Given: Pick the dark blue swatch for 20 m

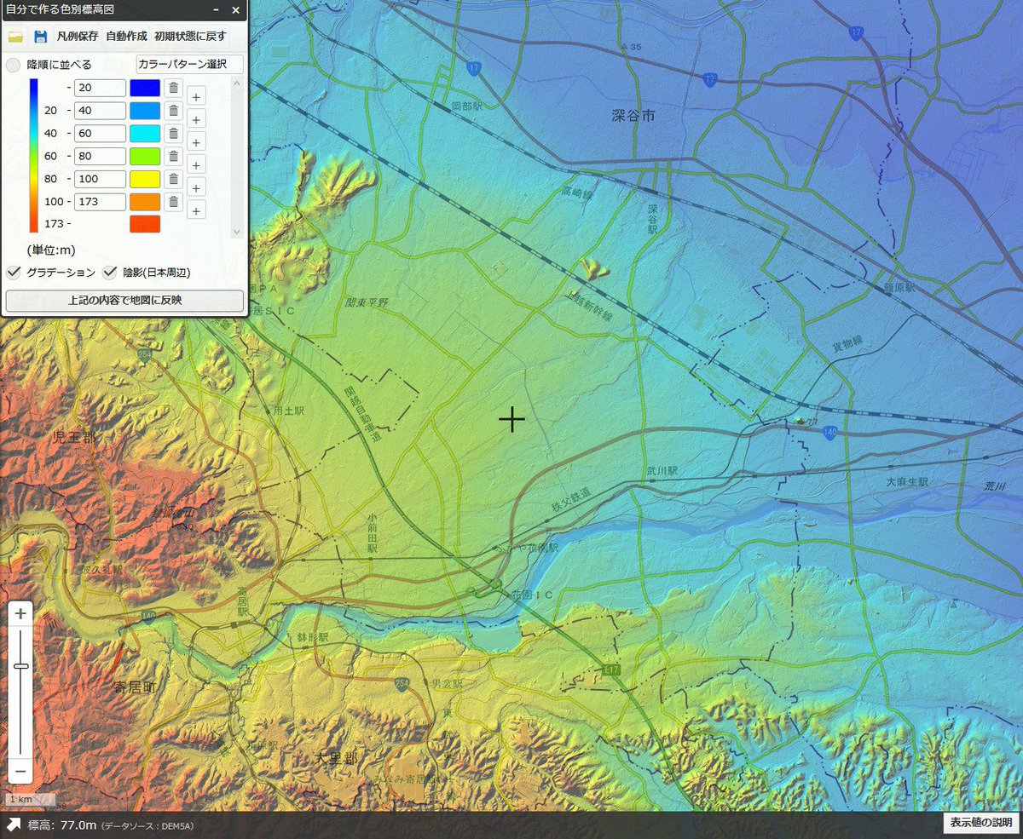Looking at the screenshot, I should click(145, 88).
